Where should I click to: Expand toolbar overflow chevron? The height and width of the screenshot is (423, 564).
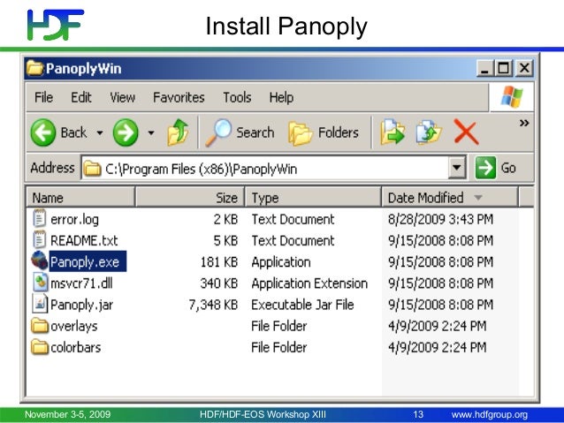pyautogui.click(x=524, y=124)
